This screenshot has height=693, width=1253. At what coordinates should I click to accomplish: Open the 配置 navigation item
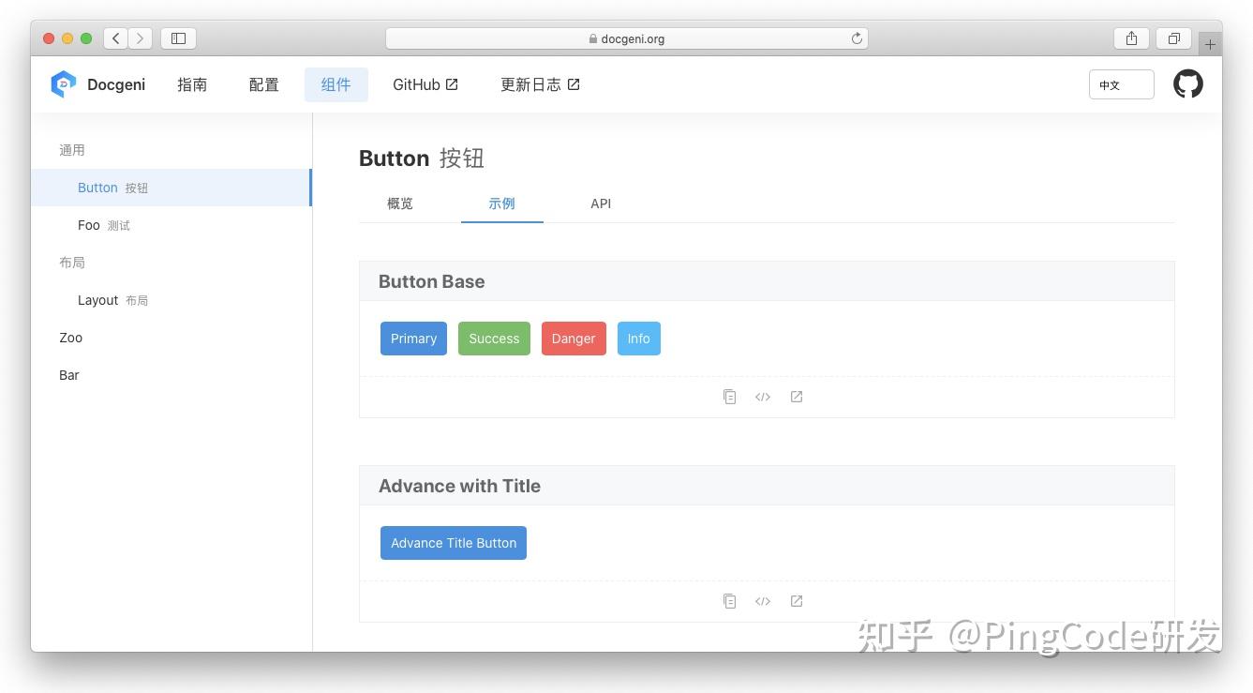point(264,84)
